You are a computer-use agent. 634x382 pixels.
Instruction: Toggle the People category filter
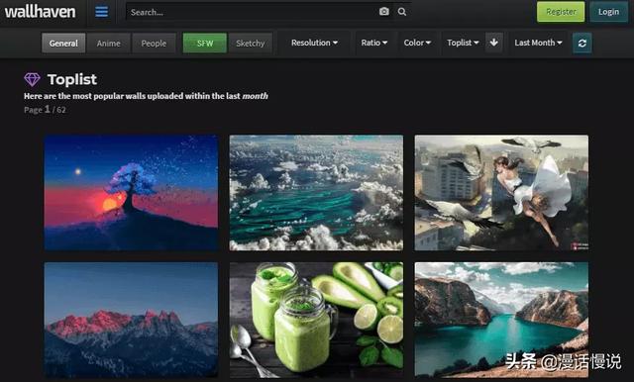click(154, 44)
